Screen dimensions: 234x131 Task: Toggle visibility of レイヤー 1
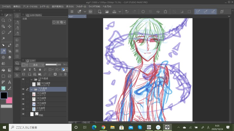[23, 109]
